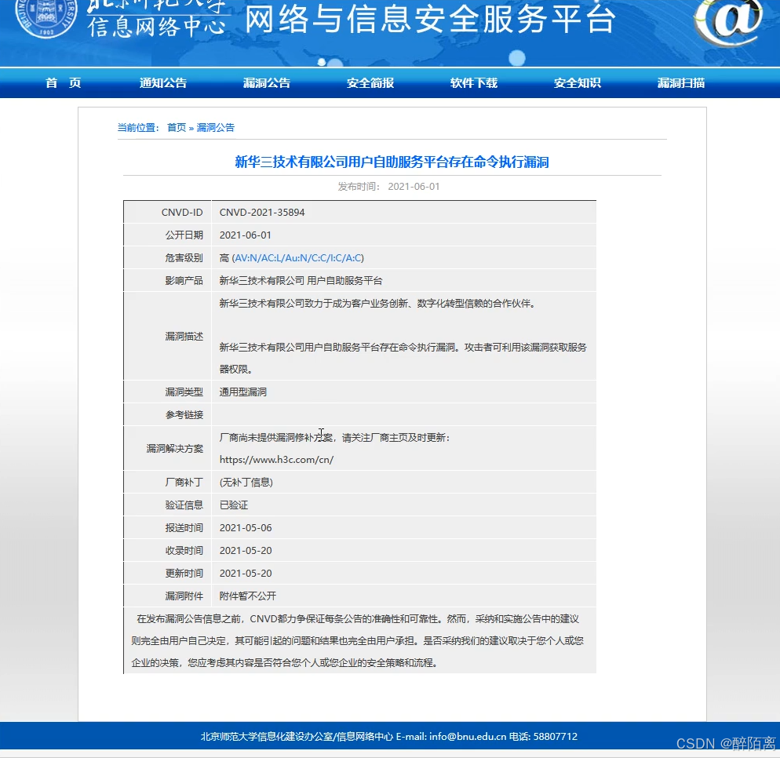Open the 安全简报 menu item
Viewport: 780px width, 758px height.
point(370,83)
